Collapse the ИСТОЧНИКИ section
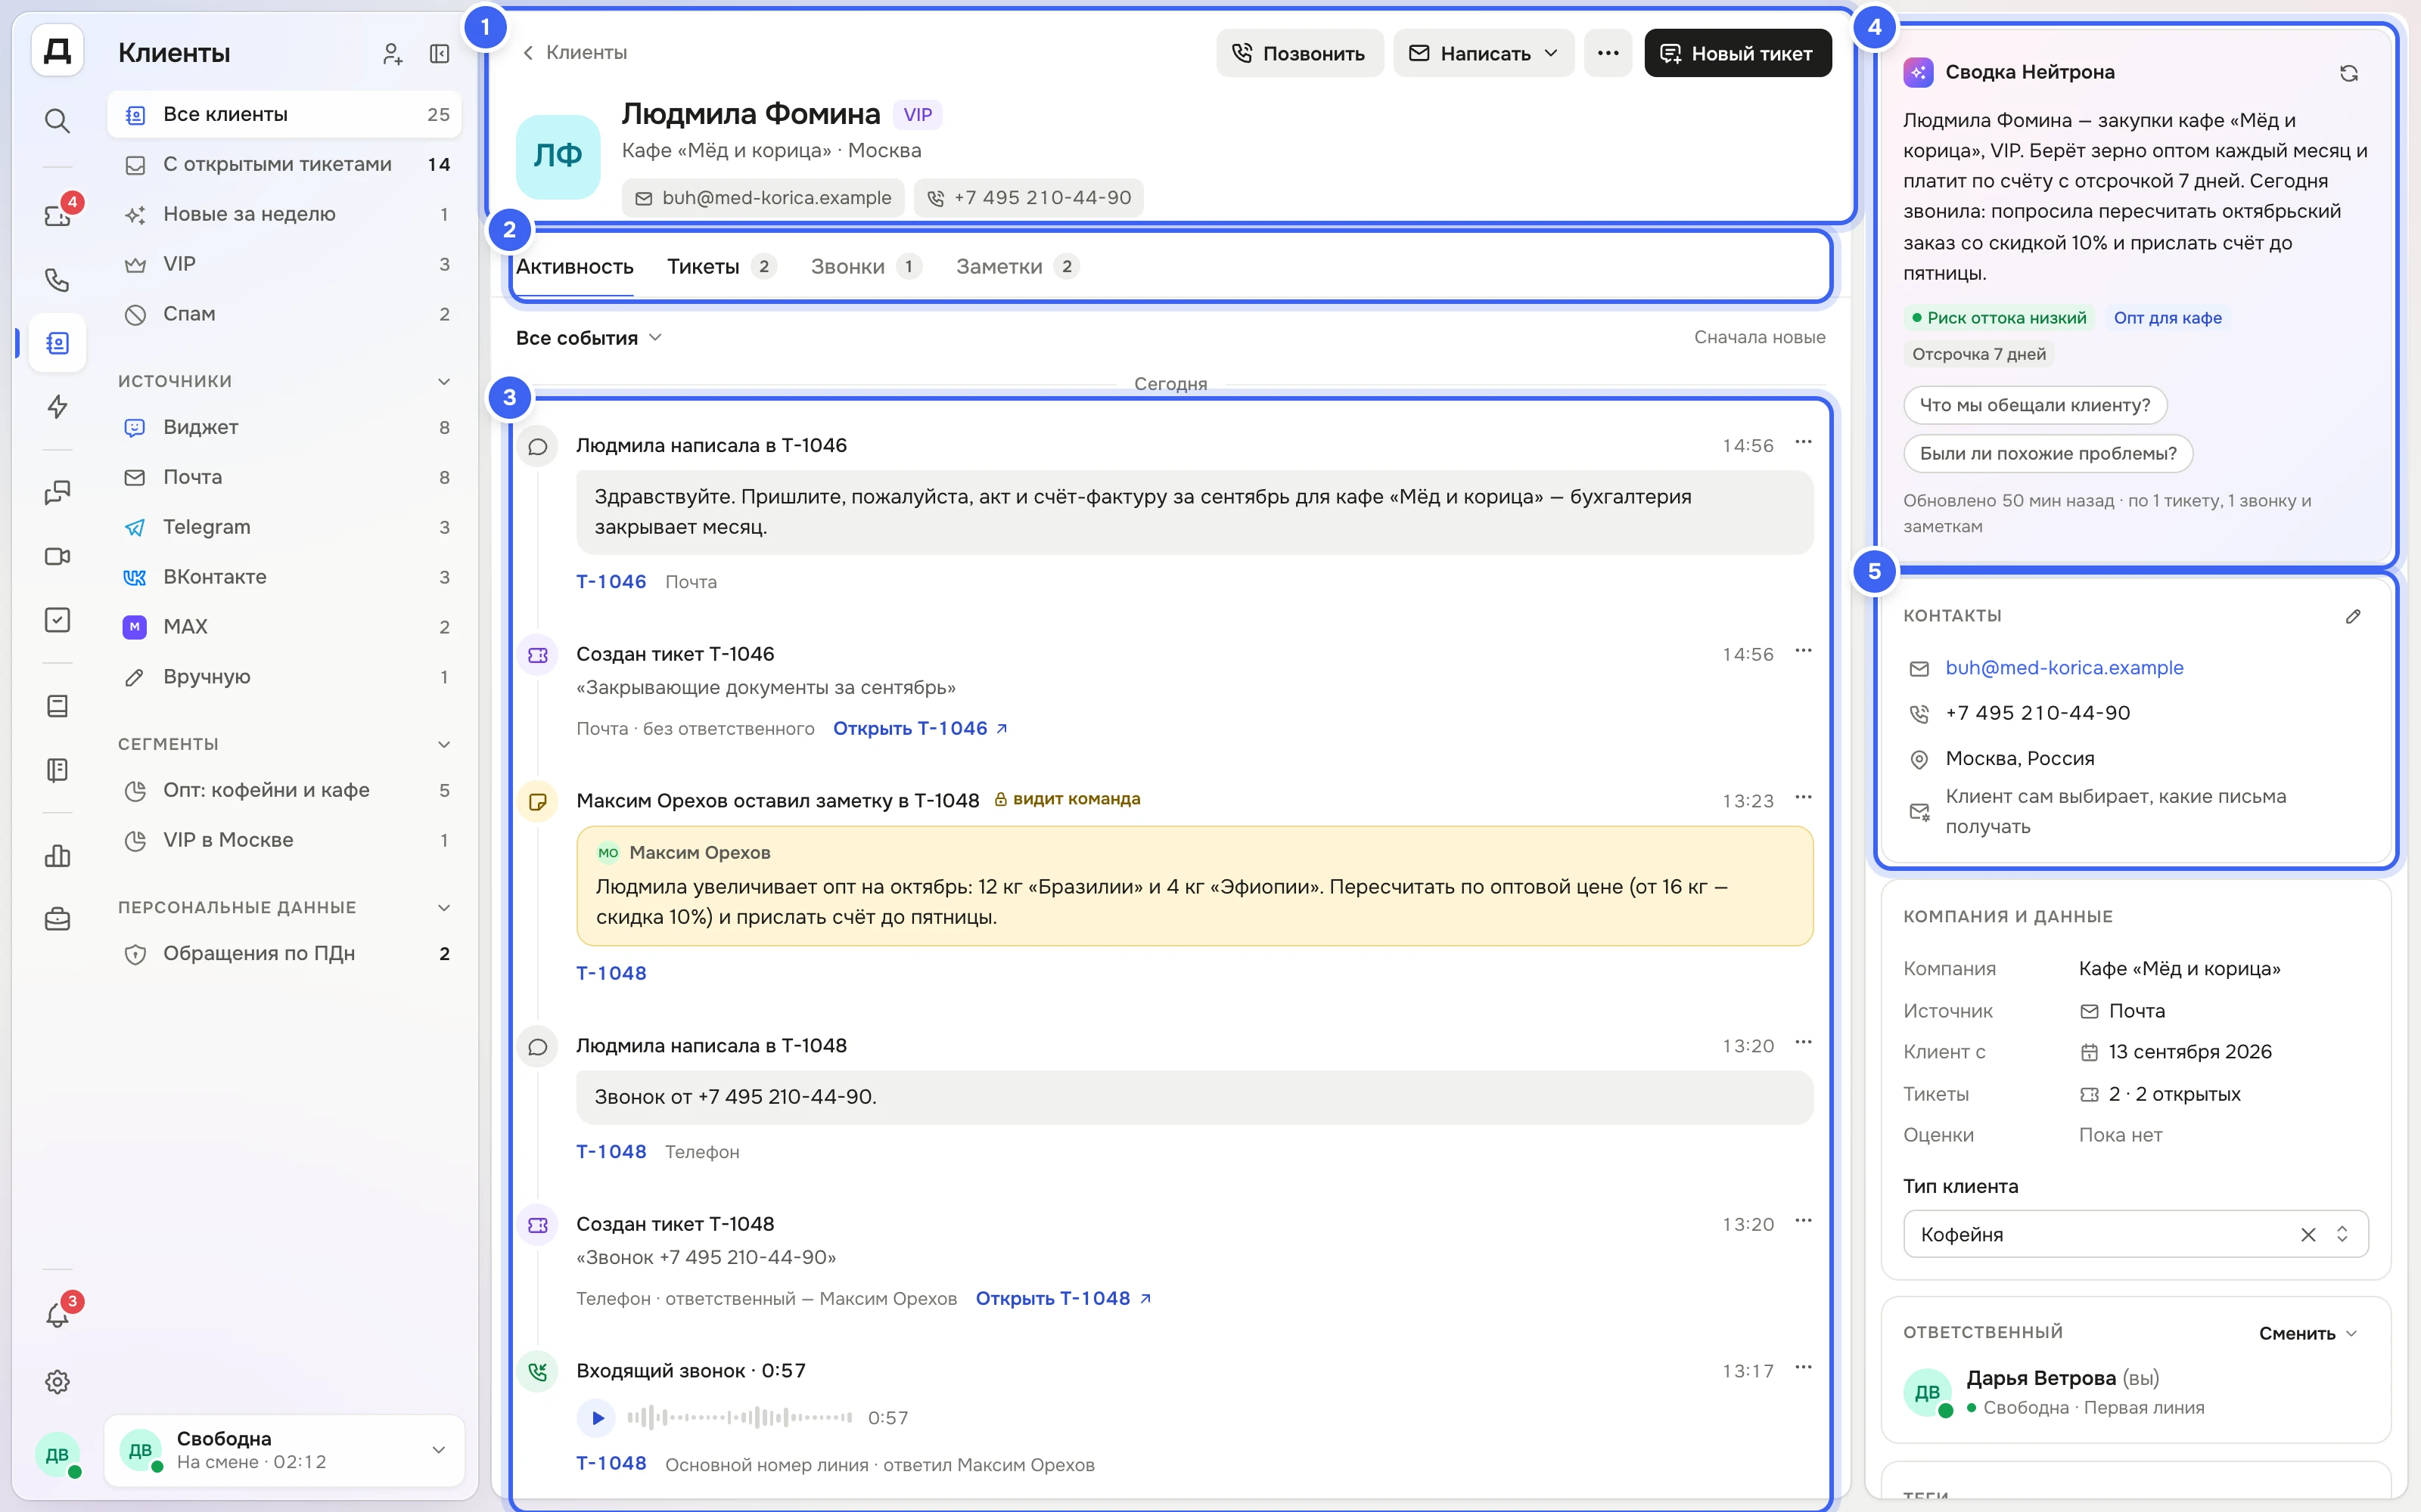Image resolution: width=2421 pixels, height=1512 pixels. (x=444, y=381)
